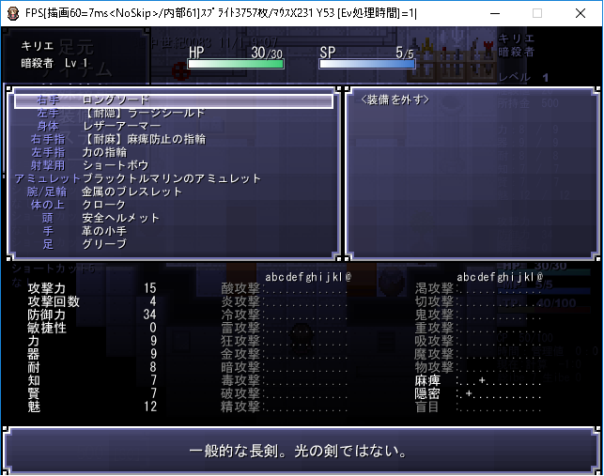Click the 敏捷性 stat label
The image size is (604, 476).
47,328
